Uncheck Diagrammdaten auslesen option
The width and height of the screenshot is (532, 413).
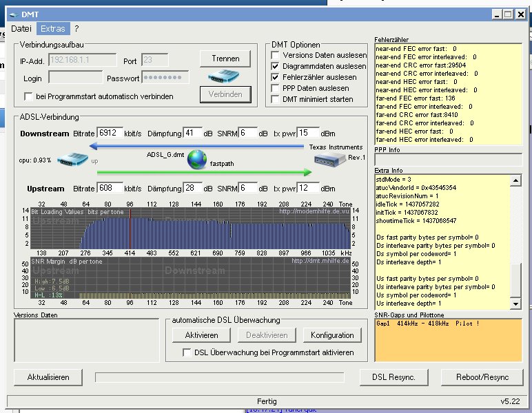tap(276, 66)
